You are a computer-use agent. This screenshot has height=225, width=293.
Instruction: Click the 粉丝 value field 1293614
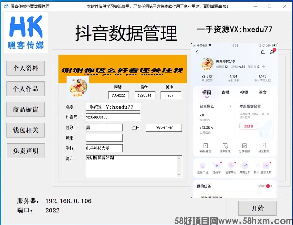click(x=145, y=95)
